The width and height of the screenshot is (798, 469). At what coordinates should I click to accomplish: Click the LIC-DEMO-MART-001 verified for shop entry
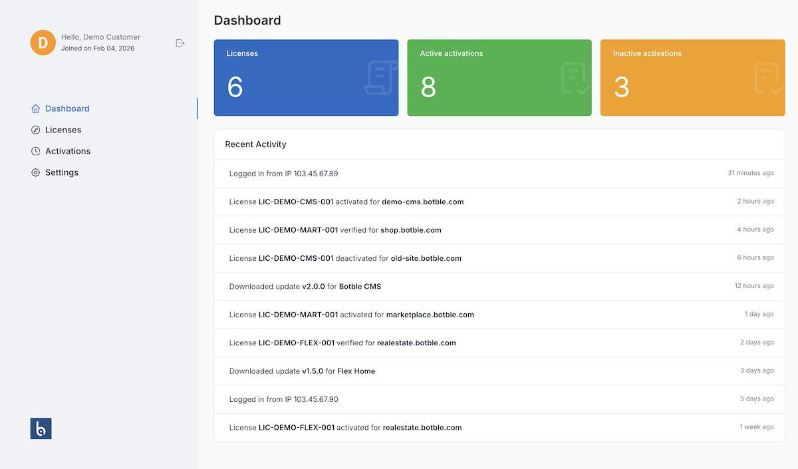point(335,230)
